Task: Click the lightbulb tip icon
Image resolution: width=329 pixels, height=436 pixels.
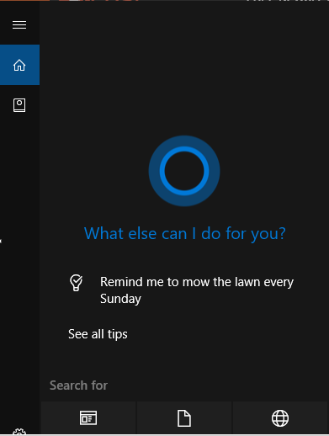Action: click(76, 283)
